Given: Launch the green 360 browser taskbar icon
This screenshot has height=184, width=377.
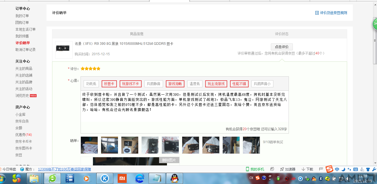Looking at the screenshot, I should tap(52, 178).
